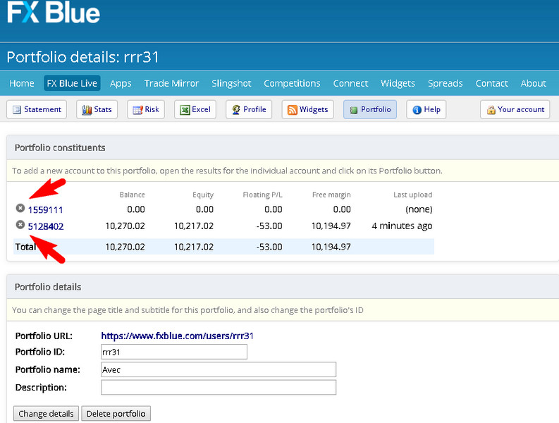Click the 'Equity' column header
559x423 pixels.
(203, 195)
